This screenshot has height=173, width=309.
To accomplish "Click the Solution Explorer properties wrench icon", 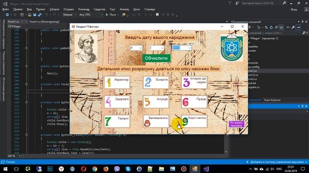I will 293,27.
